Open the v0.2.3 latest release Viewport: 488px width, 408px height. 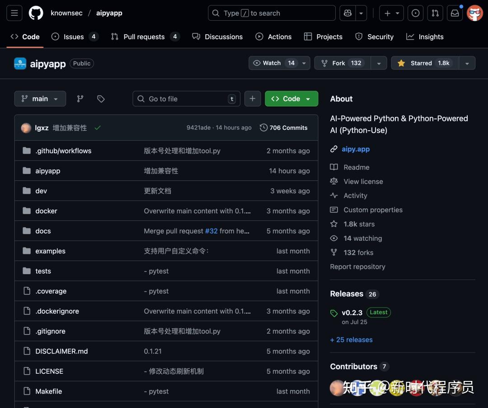(x=352, y=313)
